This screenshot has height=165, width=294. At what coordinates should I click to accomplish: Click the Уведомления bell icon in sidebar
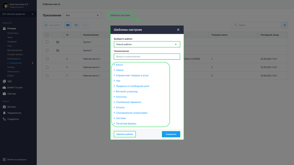point(4,113)
